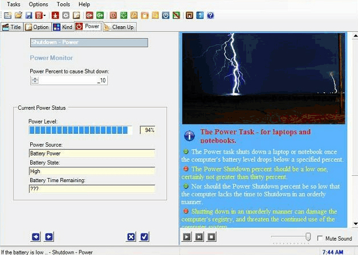The width and height of the screenshot is (358, 255).
Task: Click the toolbar notepad with pencil icon
Action: 76,15
